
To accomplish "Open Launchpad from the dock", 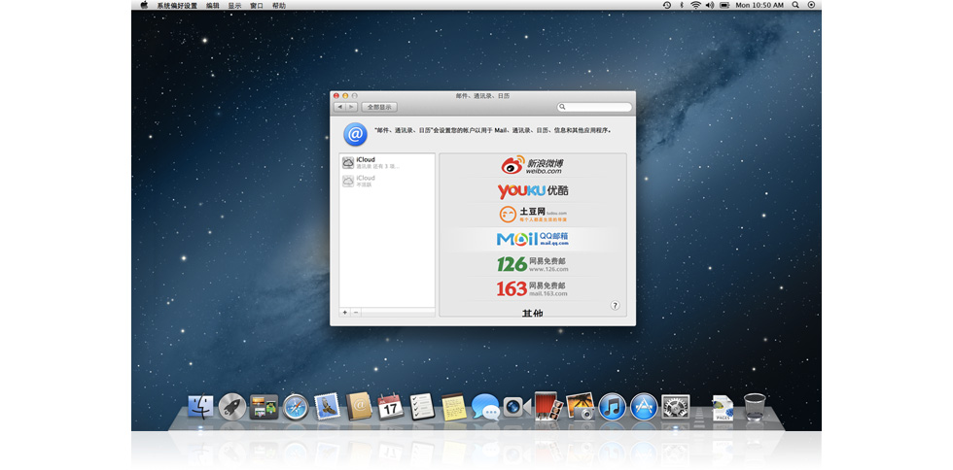I will [x=232, y=406].
